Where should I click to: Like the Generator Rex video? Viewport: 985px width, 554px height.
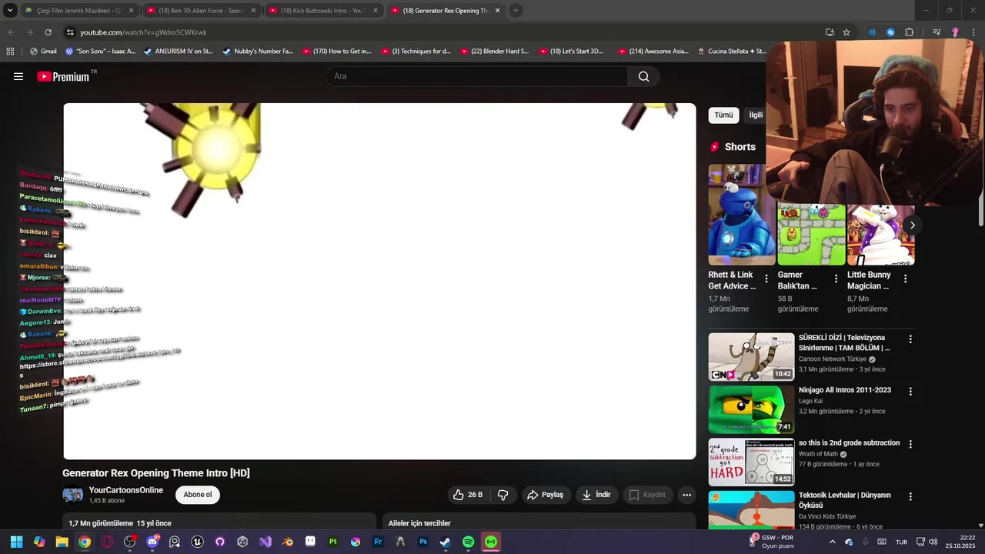(x=467, y=495)
